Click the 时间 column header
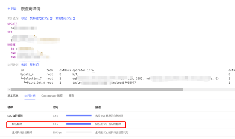The image size is (235, 139). 56,107
